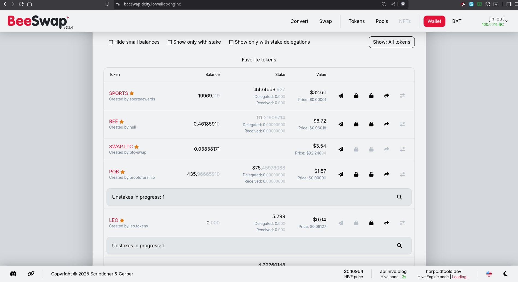This screenshot has width=518, height=282.
Task: Expand the jin-out account menu
Action: click(498, 21)
